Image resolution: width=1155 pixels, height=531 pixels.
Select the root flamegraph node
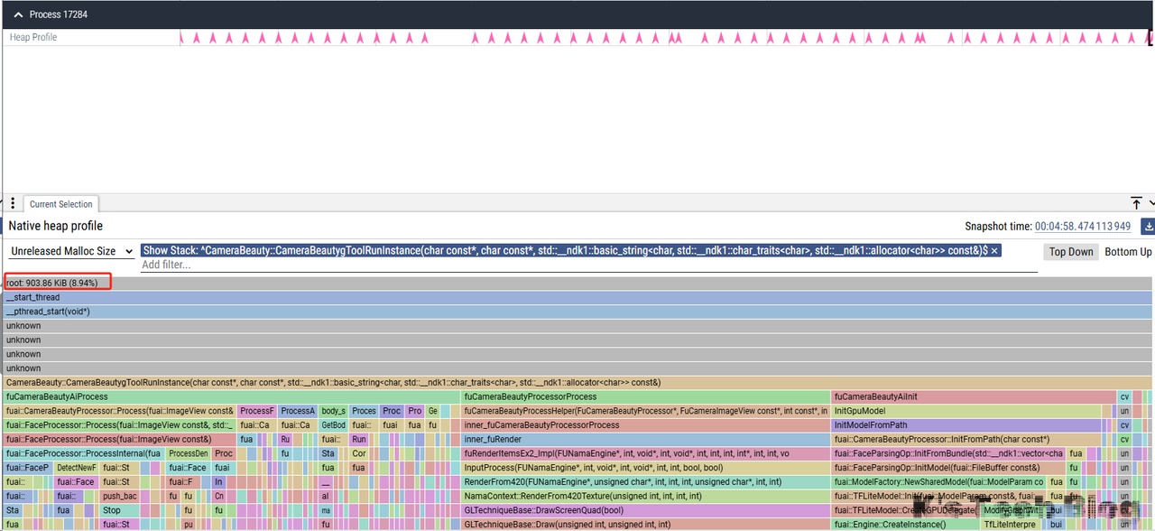[x=54, y=283]
